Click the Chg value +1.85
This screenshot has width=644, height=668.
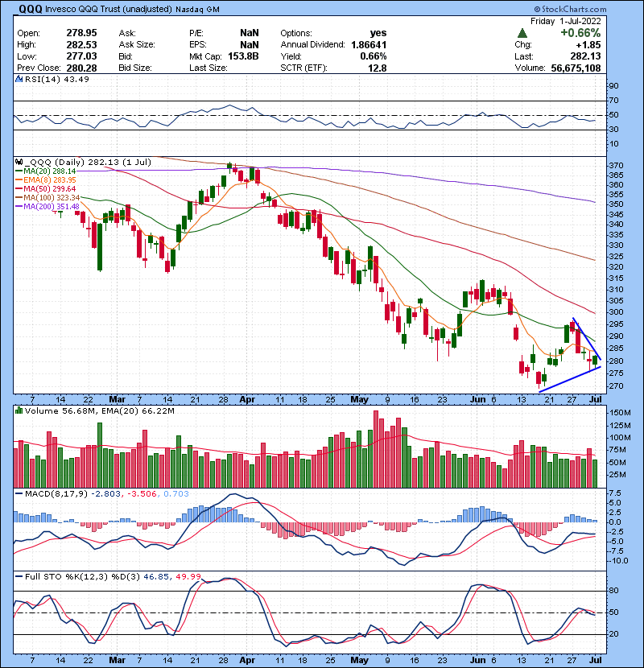point(588,45)
